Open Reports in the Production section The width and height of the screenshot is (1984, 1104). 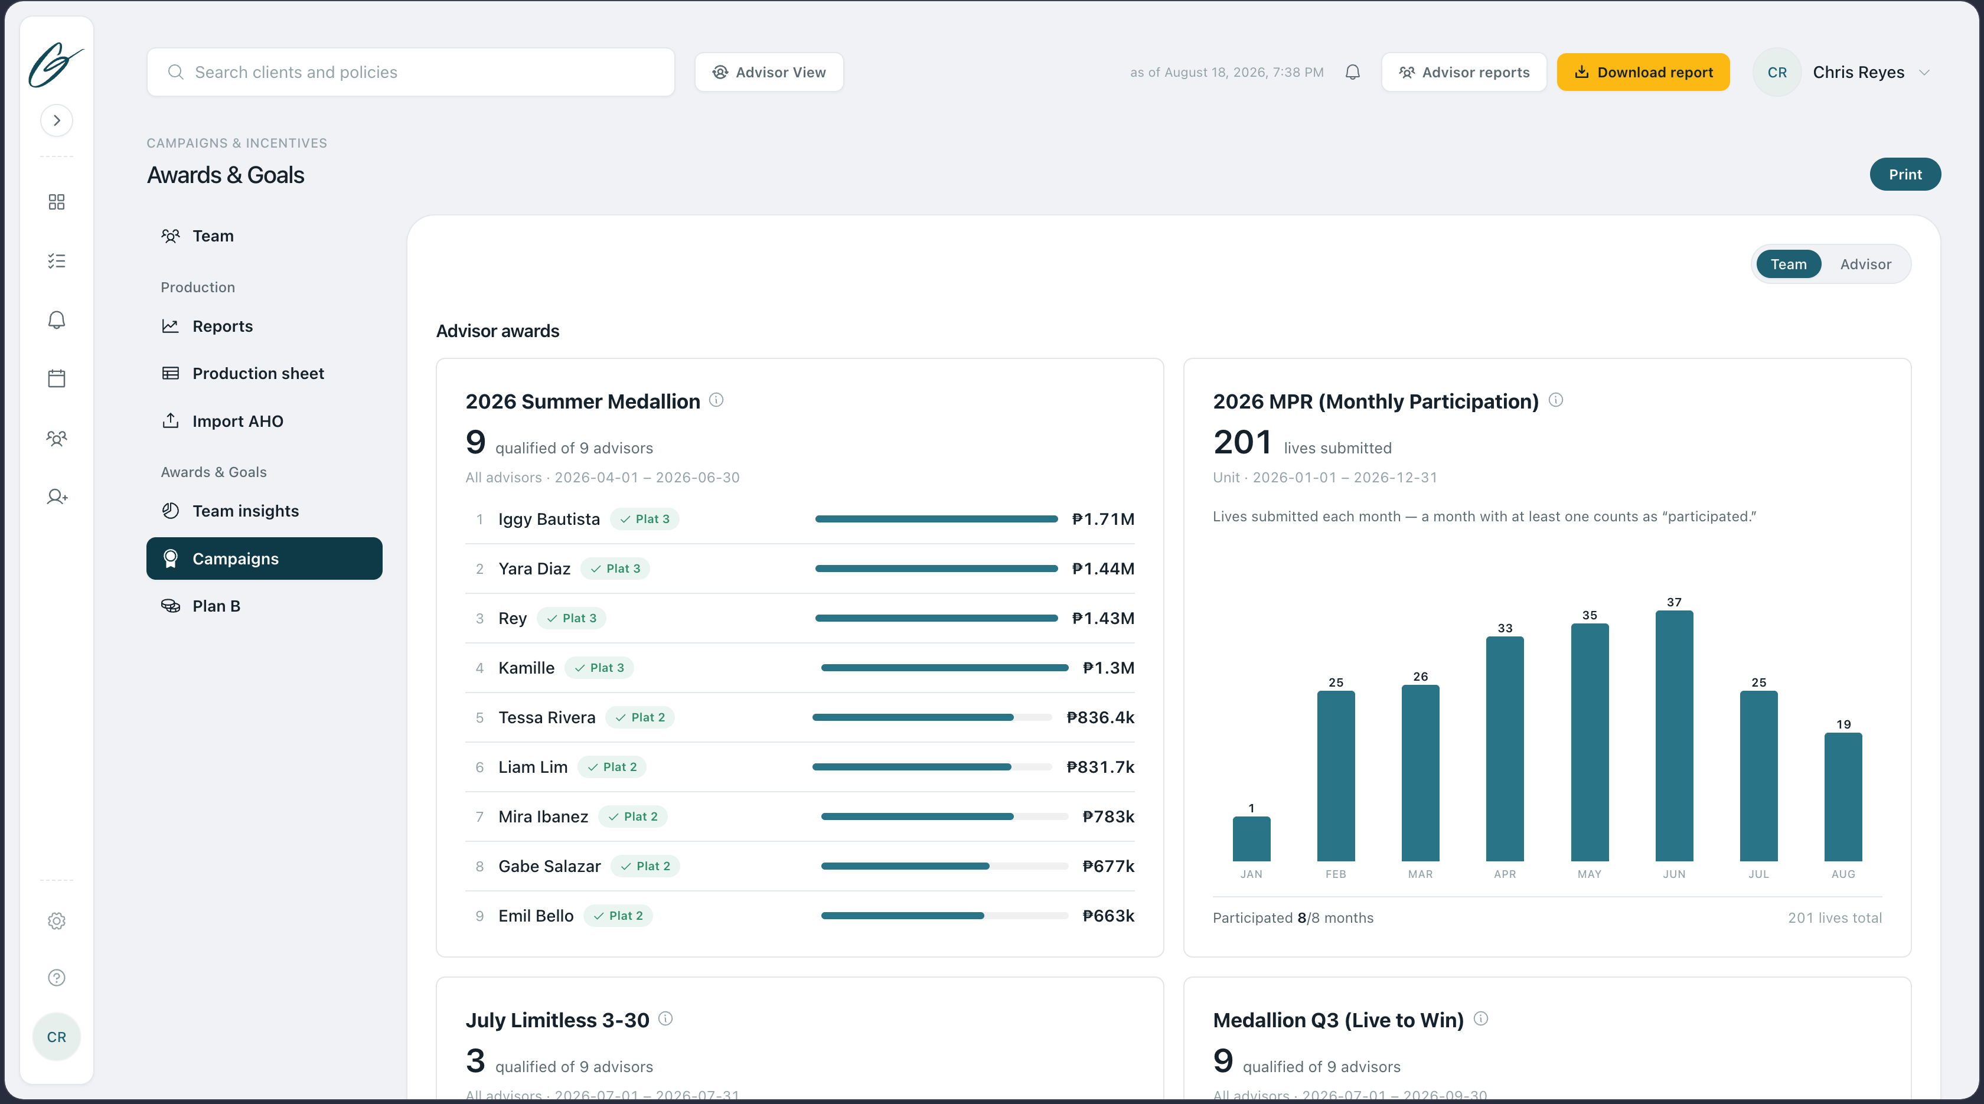tap(264, 326)
